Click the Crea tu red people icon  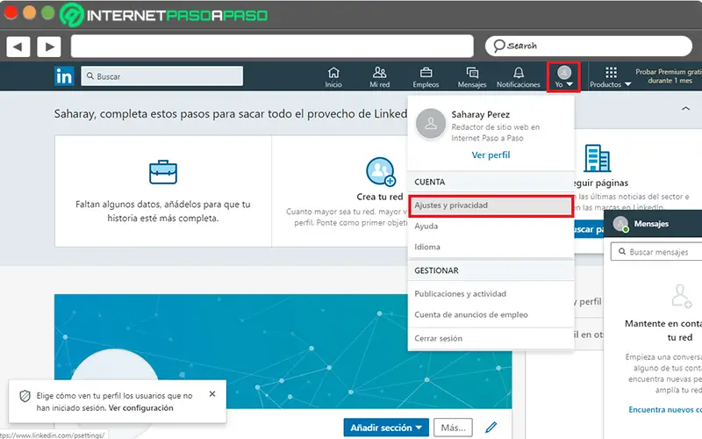pos(381,171)
